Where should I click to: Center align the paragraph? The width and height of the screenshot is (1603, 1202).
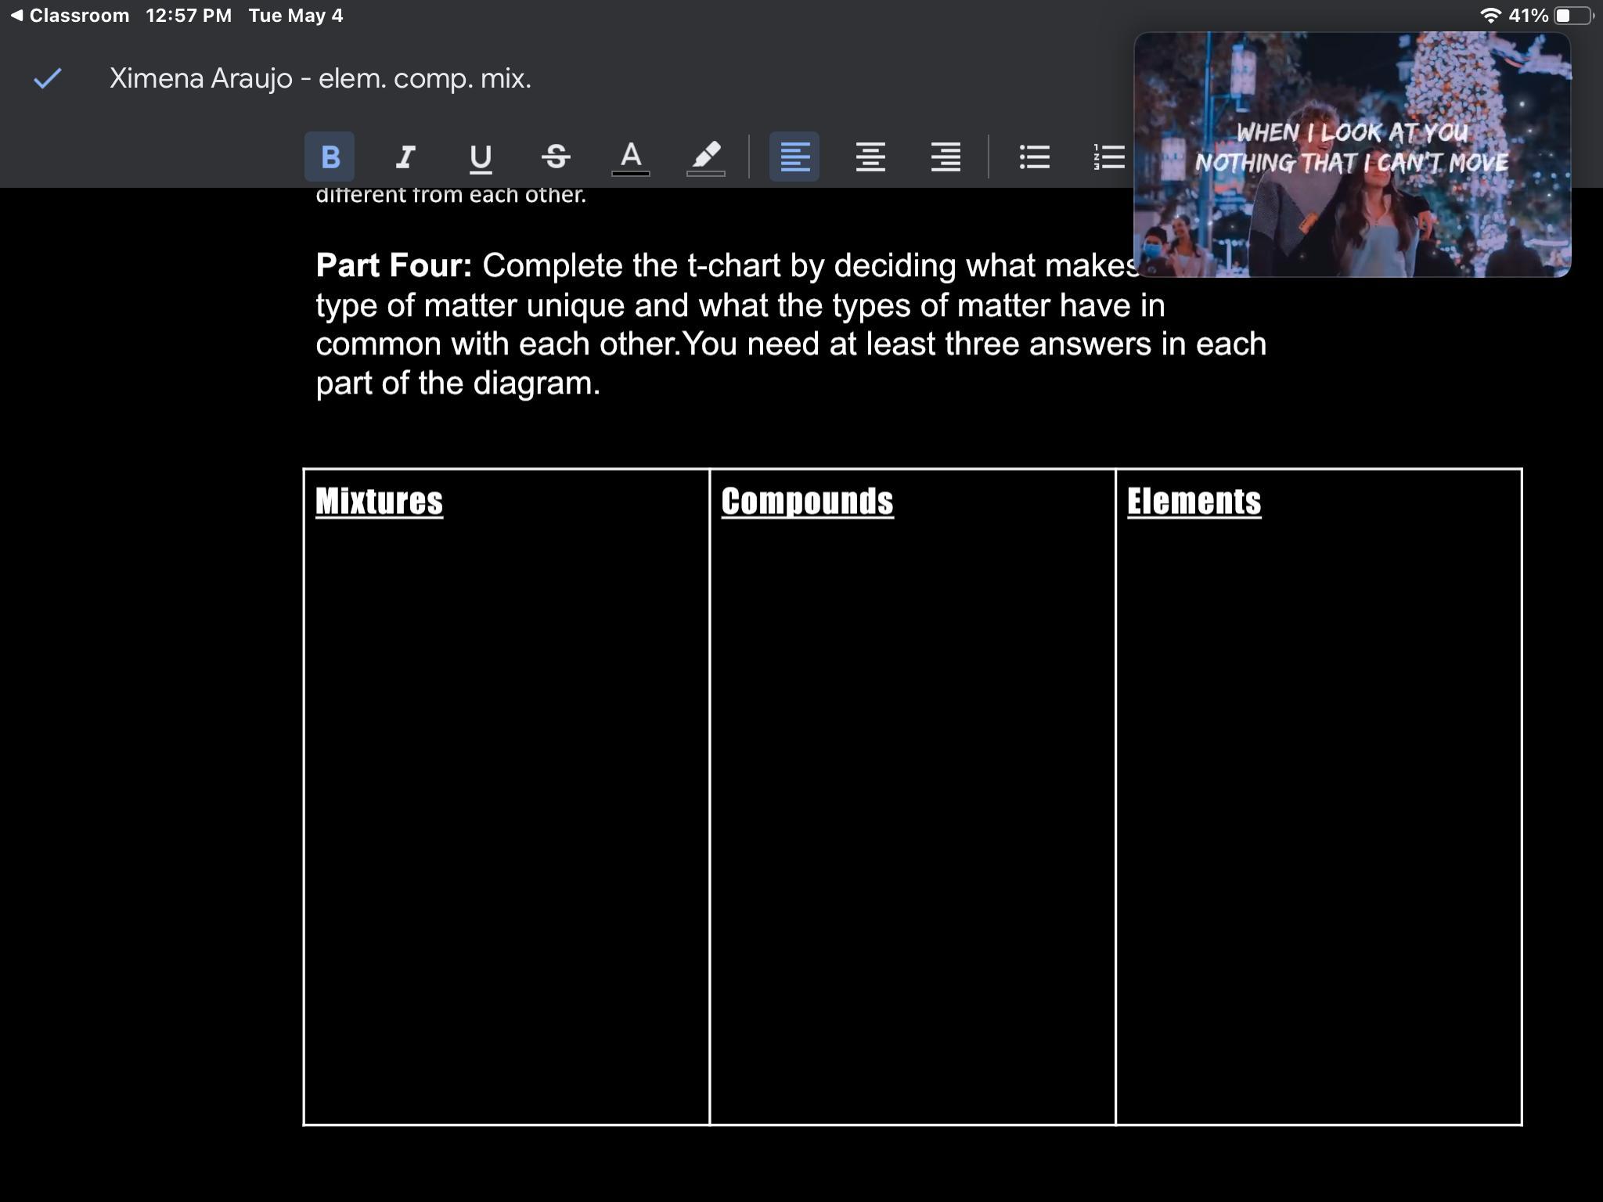click(x=870, y=157)
